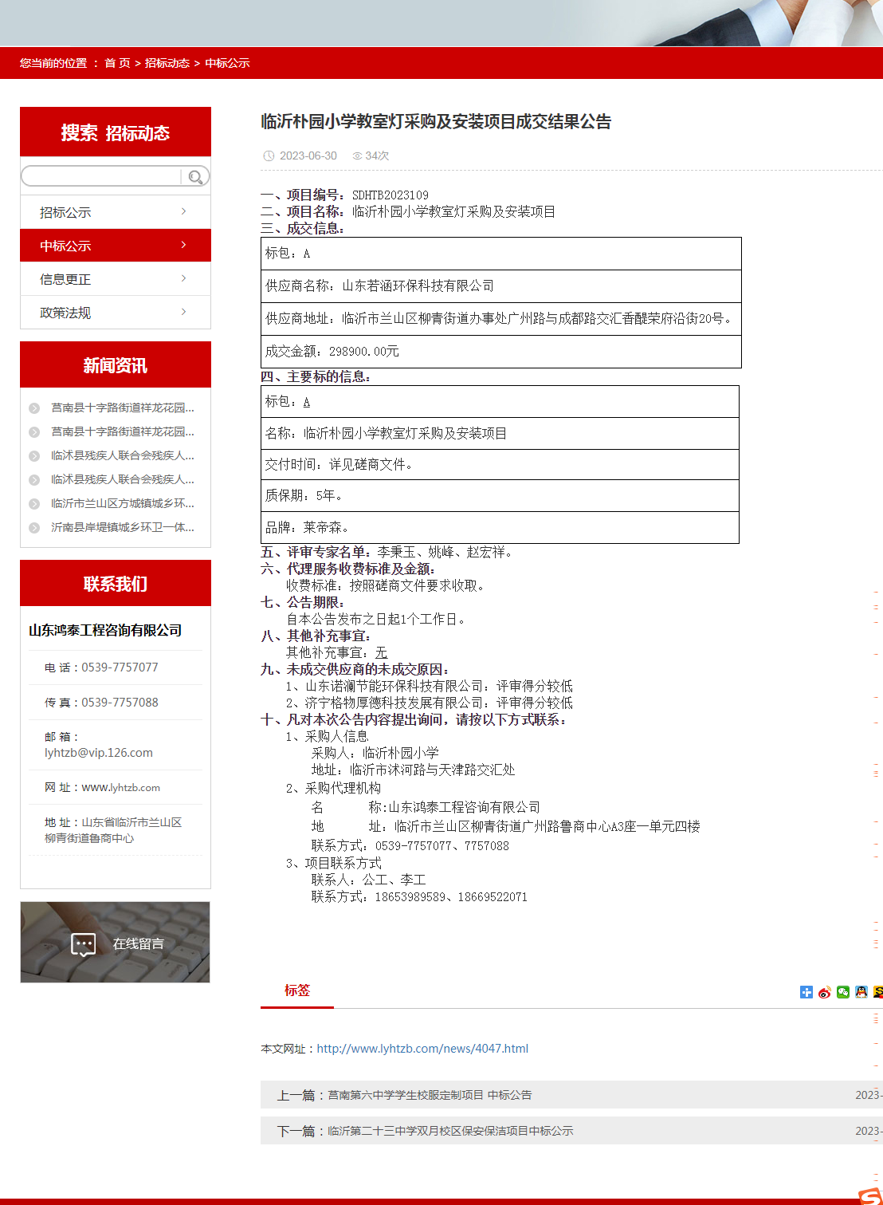Image resolution: width=883 pixels, height=1205 pixels.
Task: Open the 信息更正 sidebar menu item
Action: pos(116,279)
